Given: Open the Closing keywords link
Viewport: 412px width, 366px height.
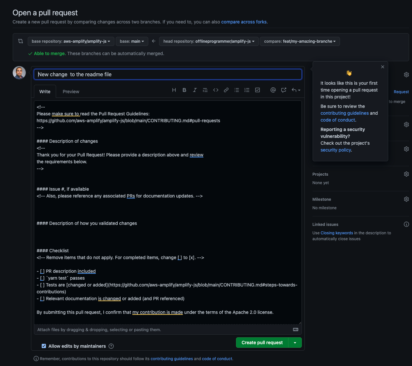Looking at the screenshot, I should point(337,233).
